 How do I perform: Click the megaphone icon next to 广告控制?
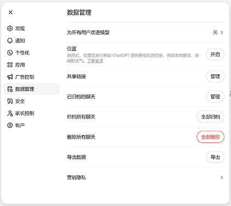click(10, 77)
